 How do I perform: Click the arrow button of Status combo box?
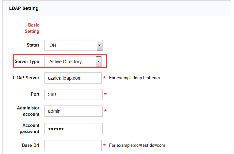click(x=100, y=46)
